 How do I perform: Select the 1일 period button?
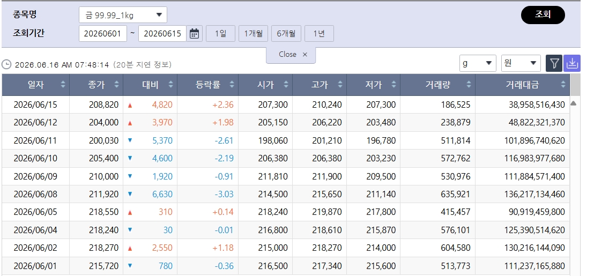point(220,33)
